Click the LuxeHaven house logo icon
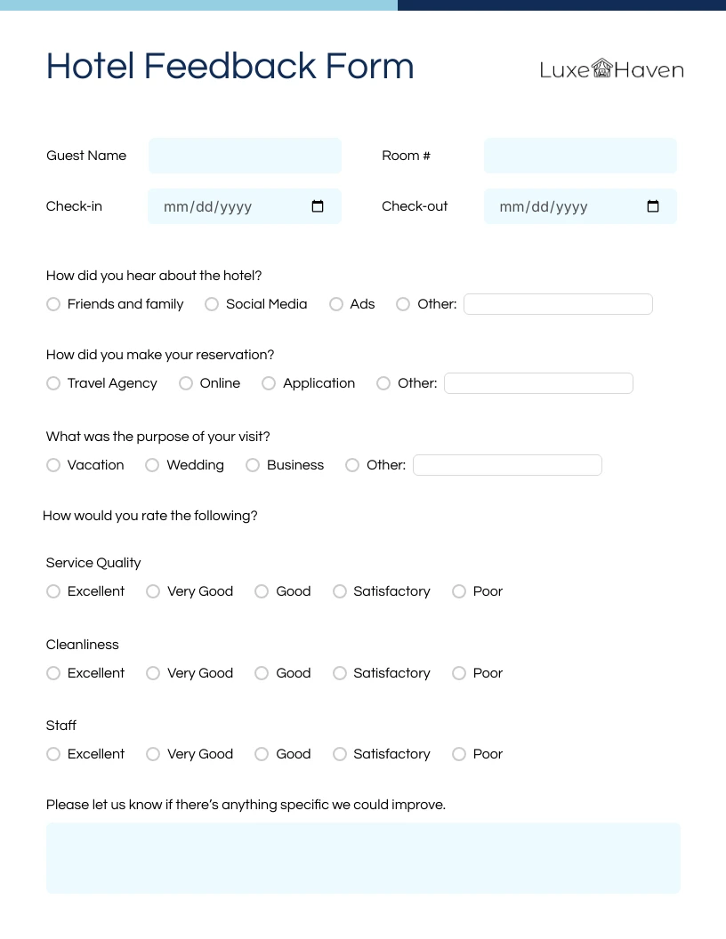The width and height of the screenshot is (726, 939). (x=602, y=68)
